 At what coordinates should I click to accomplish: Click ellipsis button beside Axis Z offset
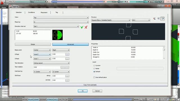tap(67, 54)
